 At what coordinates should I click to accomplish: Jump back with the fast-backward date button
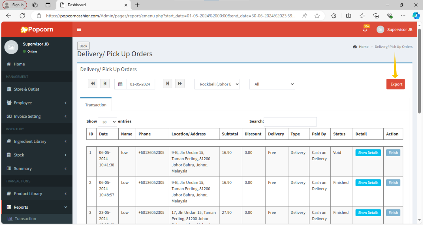click(93, 84)
